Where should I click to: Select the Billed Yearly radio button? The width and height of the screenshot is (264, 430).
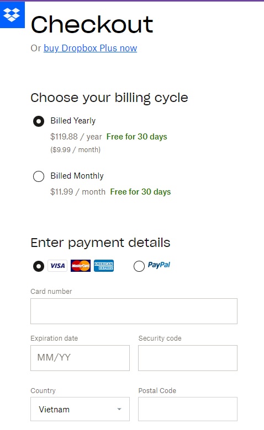tap(39, 121)
